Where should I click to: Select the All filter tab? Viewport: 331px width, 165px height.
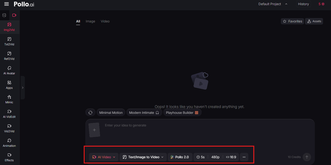pos(78,21)
